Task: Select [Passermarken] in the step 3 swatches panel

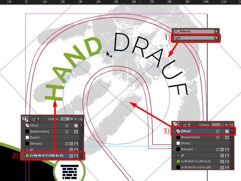Action: click(x=201, y=137)
